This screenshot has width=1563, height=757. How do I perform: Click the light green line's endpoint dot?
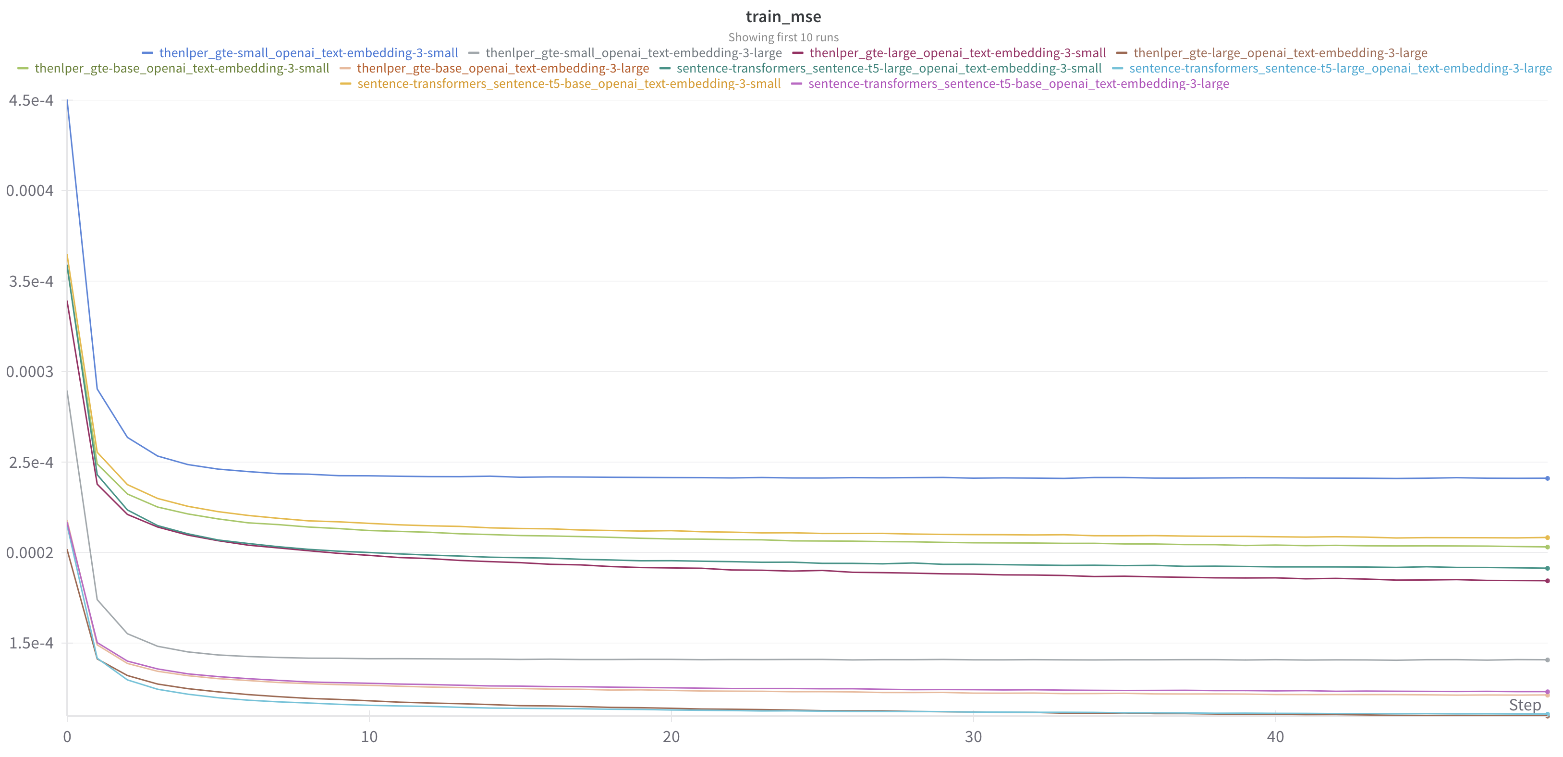tap(1547, 547)
